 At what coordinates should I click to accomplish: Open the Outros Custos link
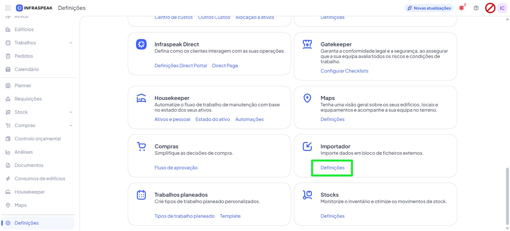(214, 18)
